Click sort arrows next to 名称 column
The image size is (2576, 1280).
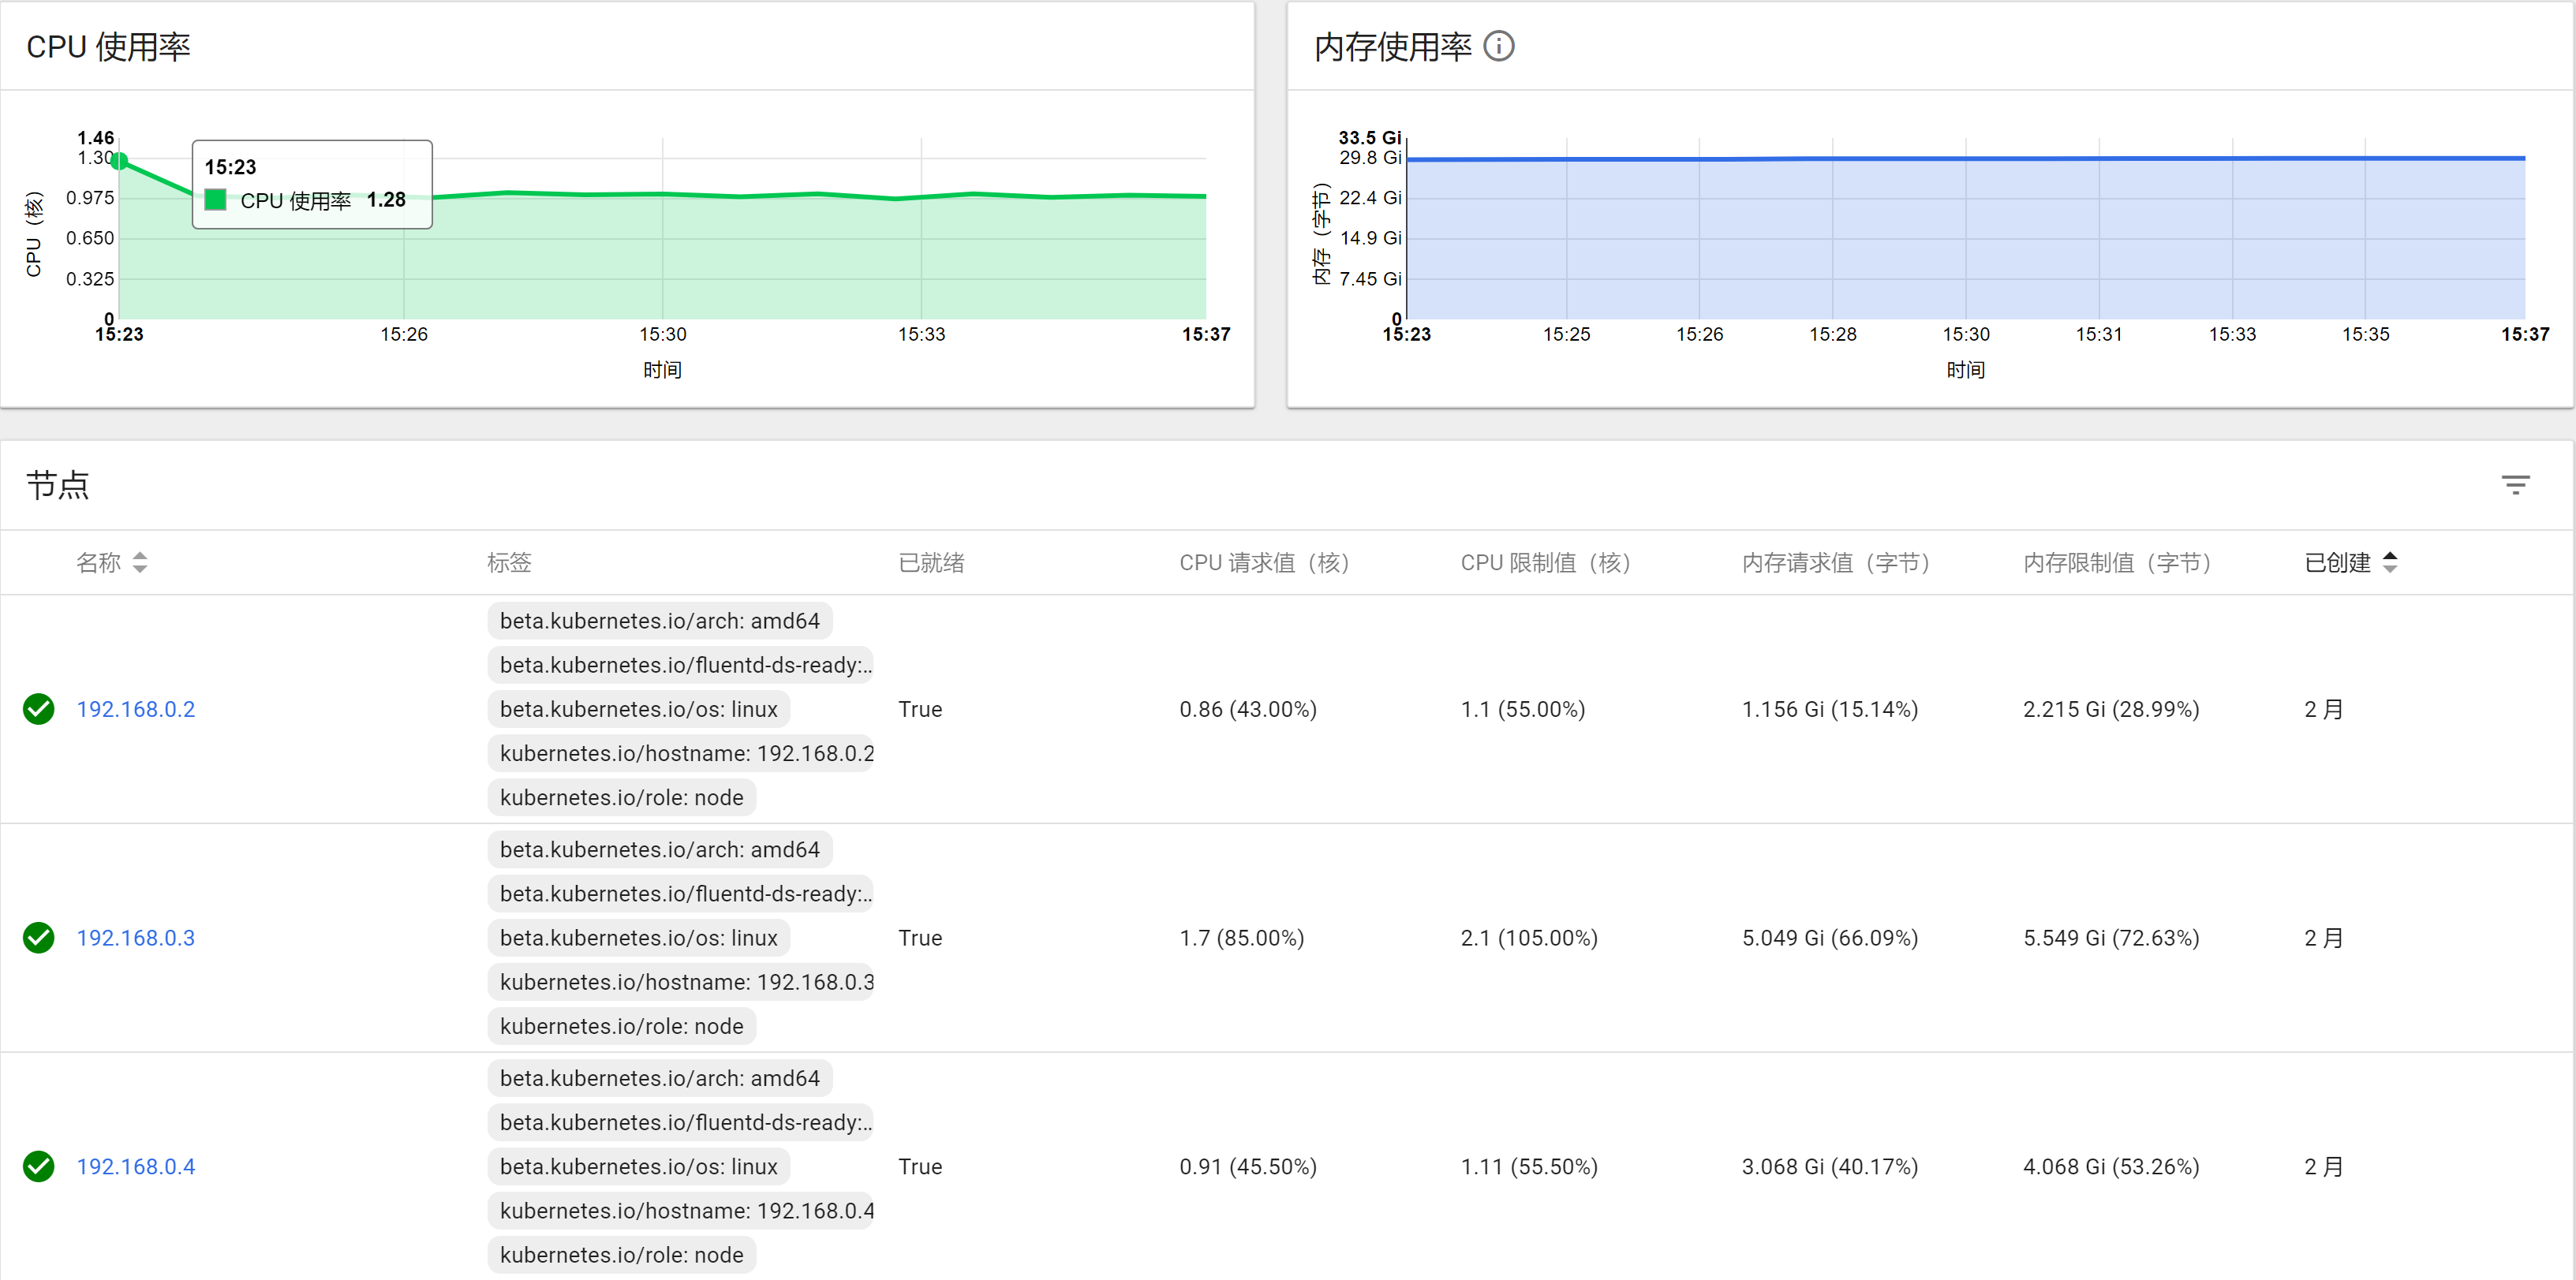[140, 562]
